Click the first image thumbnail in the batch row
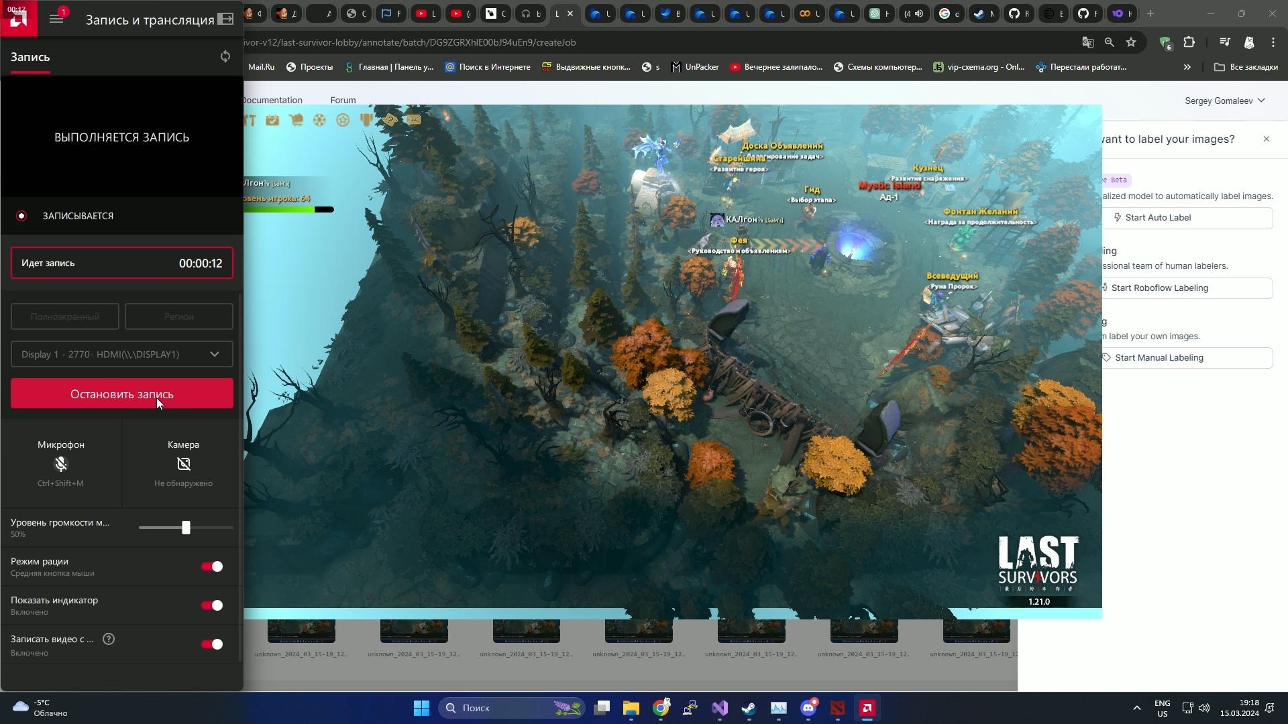 301,631
